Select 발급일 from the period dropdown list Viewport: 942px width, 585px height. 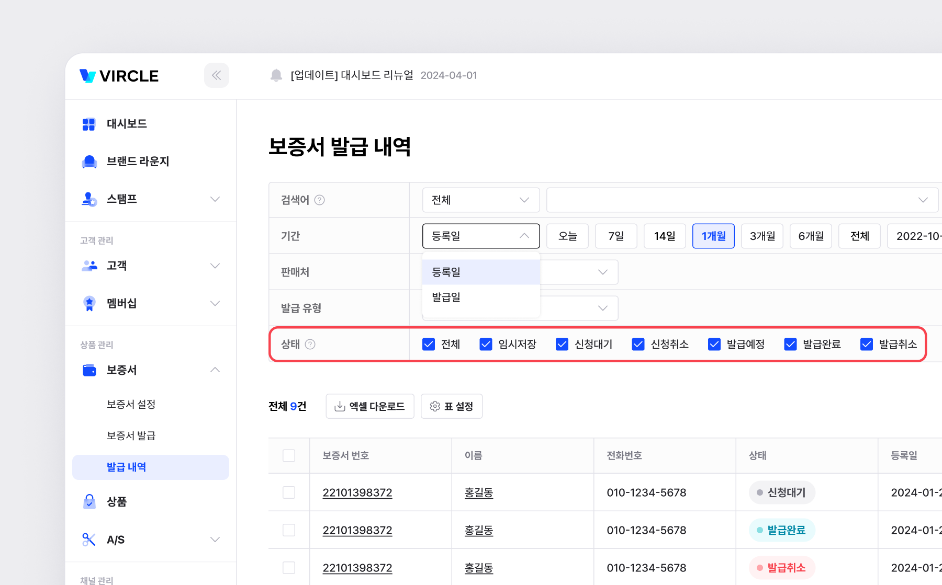tap(446, 297)
